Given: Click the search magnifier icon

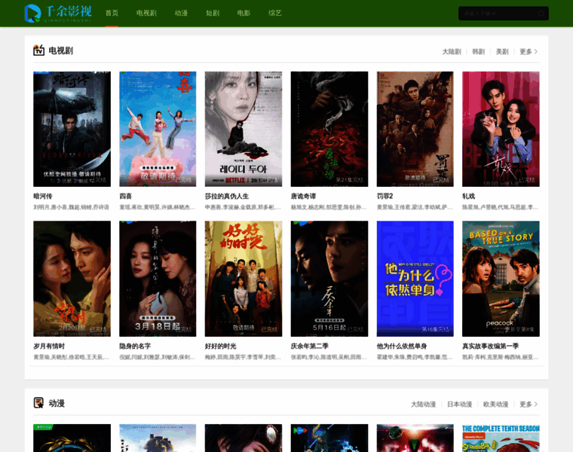Looking at the screenshot, I should click(x=541, y=14).
